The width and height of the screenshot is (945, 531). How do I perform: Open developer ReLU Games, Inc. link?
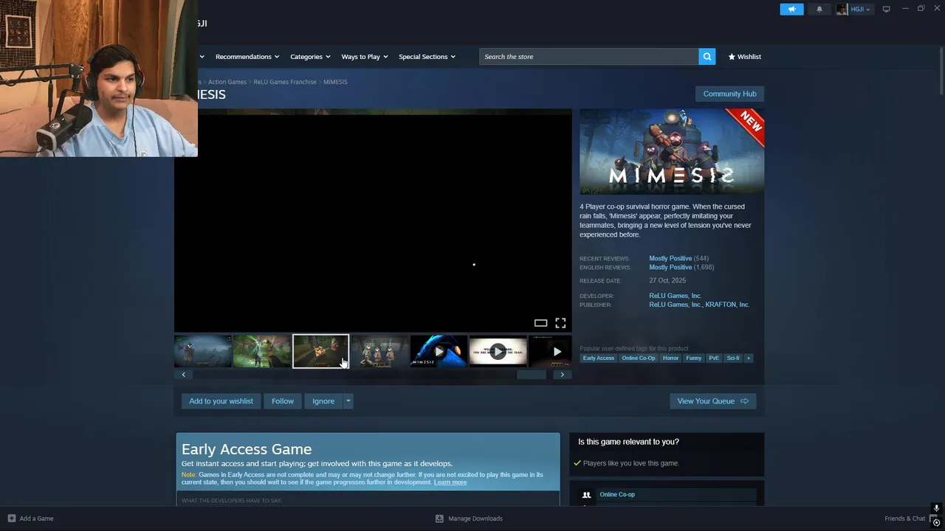(675, 296)
